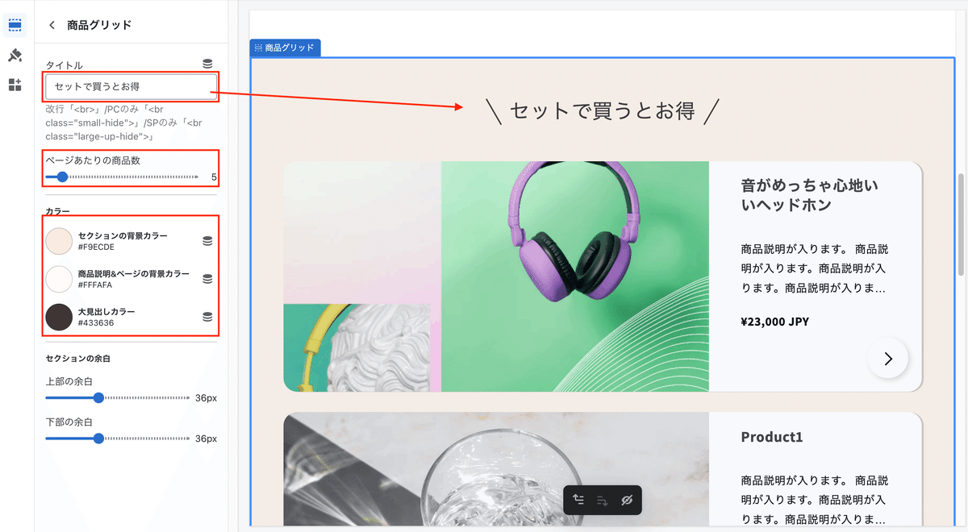
Task: Click the Product1 description text
Action: click(x=815, y=500)
